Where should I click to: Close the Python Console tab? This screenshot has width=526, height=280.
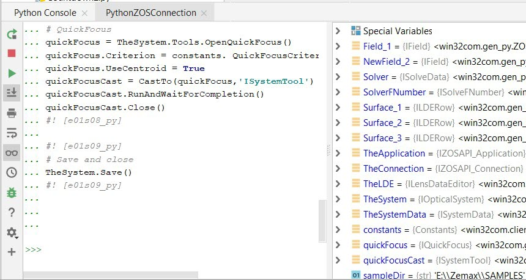point(85,13)
